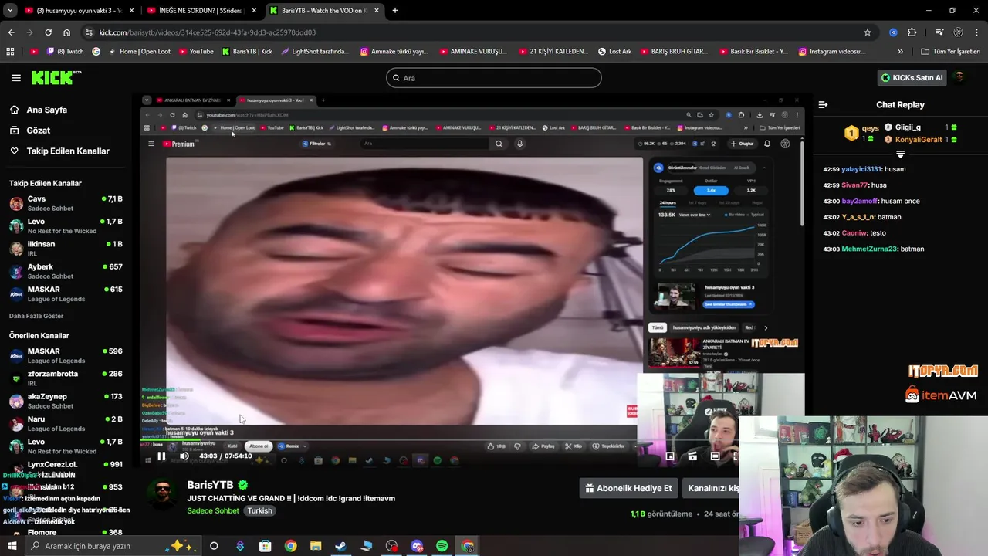Open Chrome extensions puzzle icon
The width and height of the screenshot is (988, 556).
point(912,32)
